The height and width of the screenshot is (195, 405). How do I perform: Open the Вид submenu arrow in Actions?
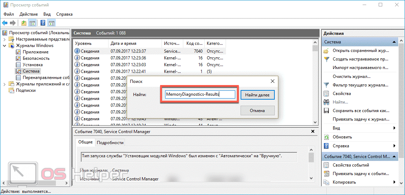[394, 128]
